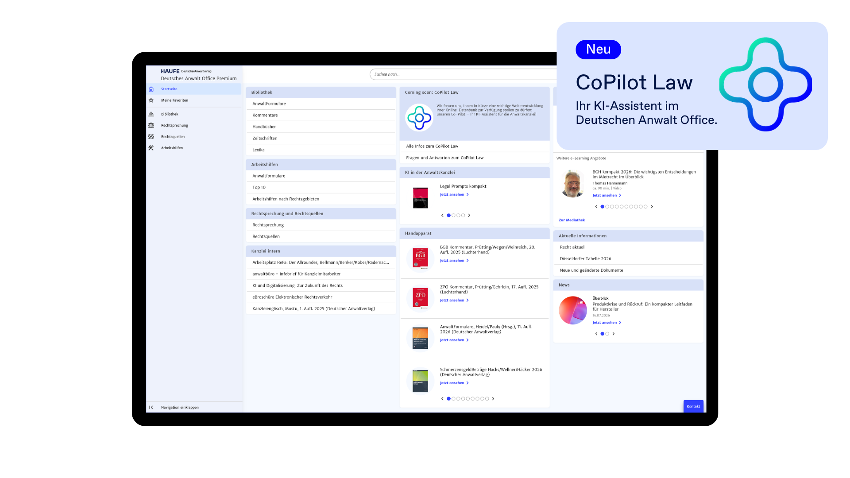Open the BGB Kommentar book cover thumbnail

tap(420, 259)
